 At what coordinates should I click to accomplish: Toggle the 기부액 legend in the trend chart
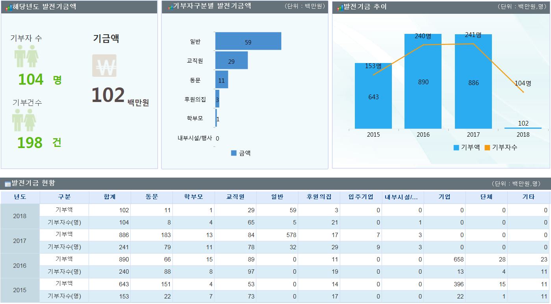coord(467,147)
